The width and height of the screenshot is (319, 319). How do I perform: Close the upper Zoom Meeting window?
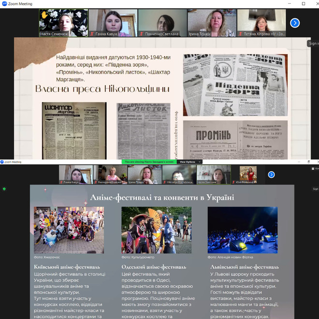point(314,4)
